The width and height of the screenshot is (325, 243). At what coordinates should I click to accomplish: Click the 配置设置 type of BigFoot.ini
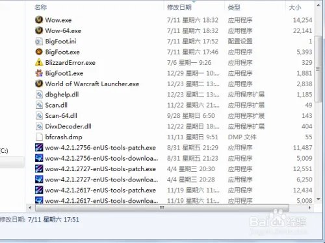tap(240, 41)
